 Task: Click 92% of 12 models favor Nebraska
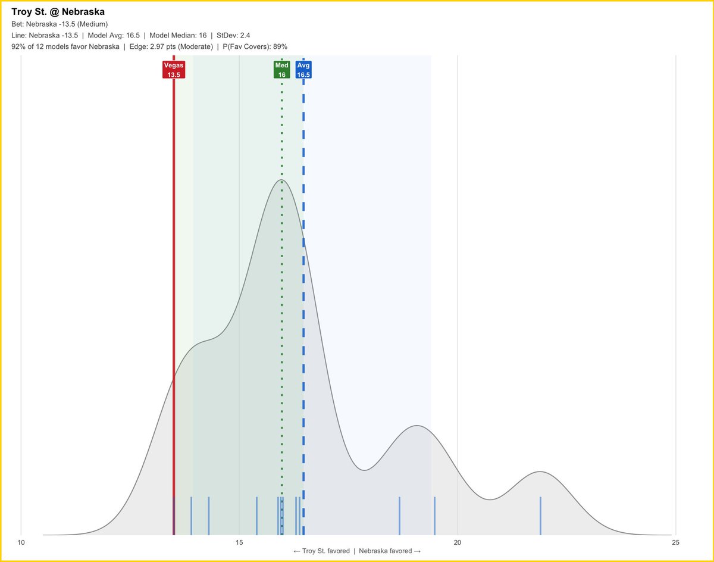[65, 46]
